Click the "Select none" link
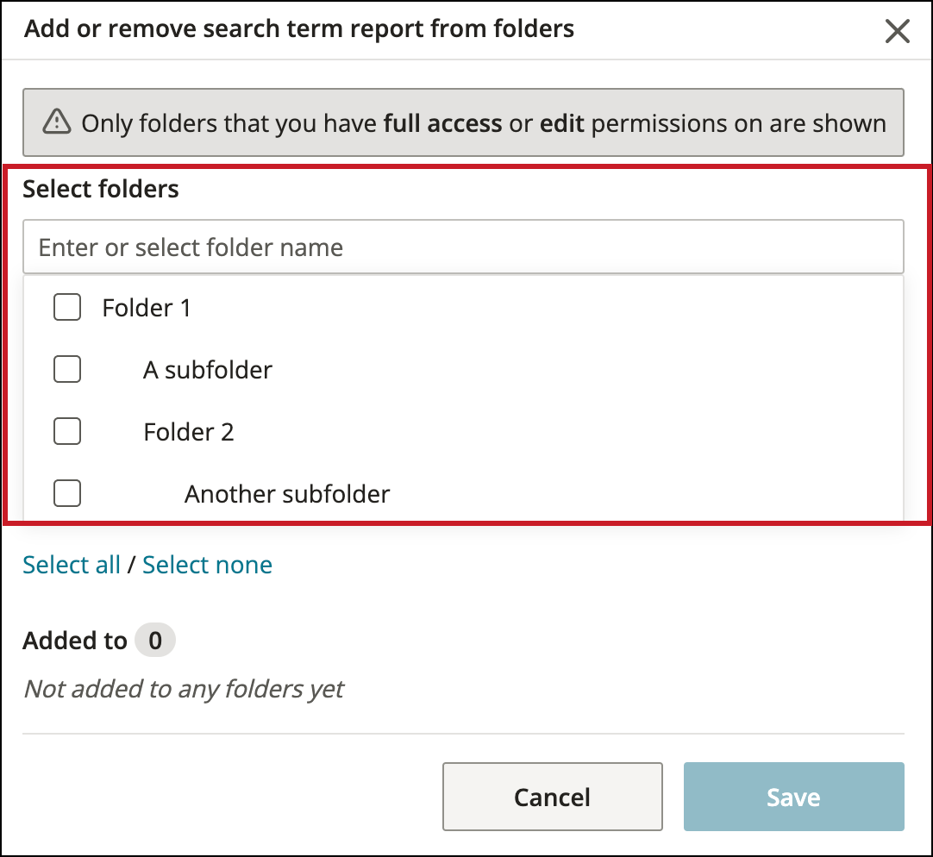This screenshot has height=857, width=933. click(x=207, y=565)
